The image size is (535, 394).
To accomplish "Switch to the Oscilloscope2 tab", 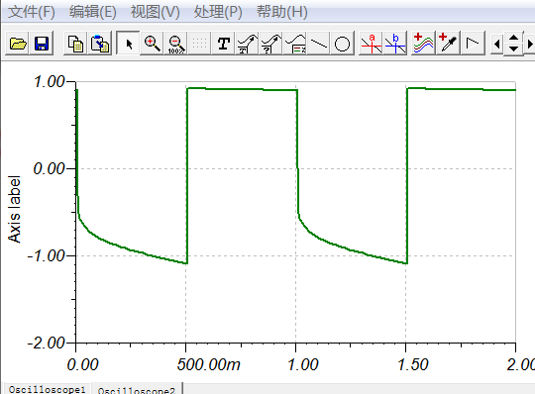I will [137, 389].
